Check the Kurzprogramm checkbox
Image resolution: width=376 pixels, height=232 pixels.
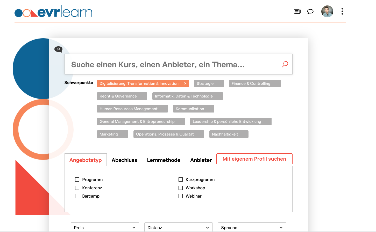[181, 179]
